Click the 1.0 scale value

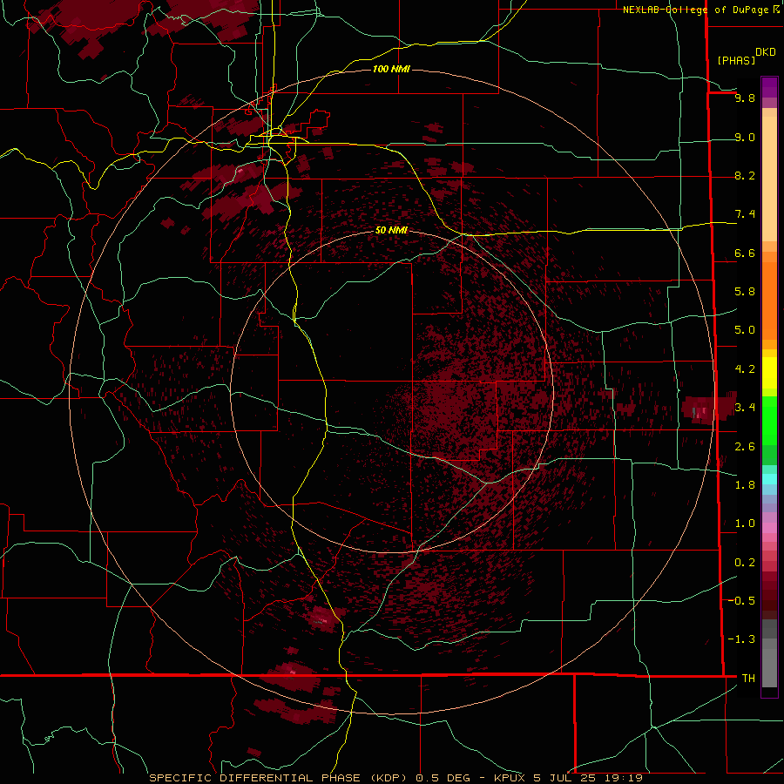[745, 523]
